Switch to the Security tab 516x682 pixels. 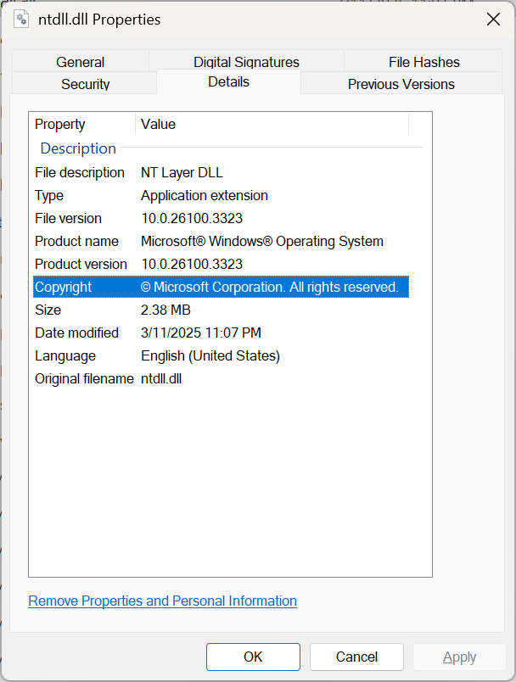[x=85, y=83]
